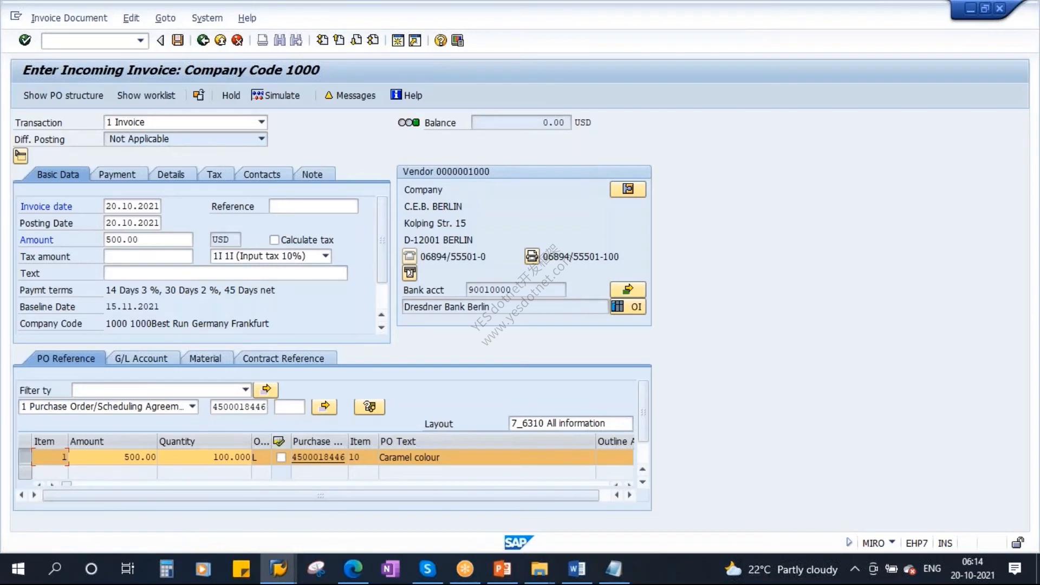Tick the checkbox in the Caramel colour row

(x=281, y=457)
